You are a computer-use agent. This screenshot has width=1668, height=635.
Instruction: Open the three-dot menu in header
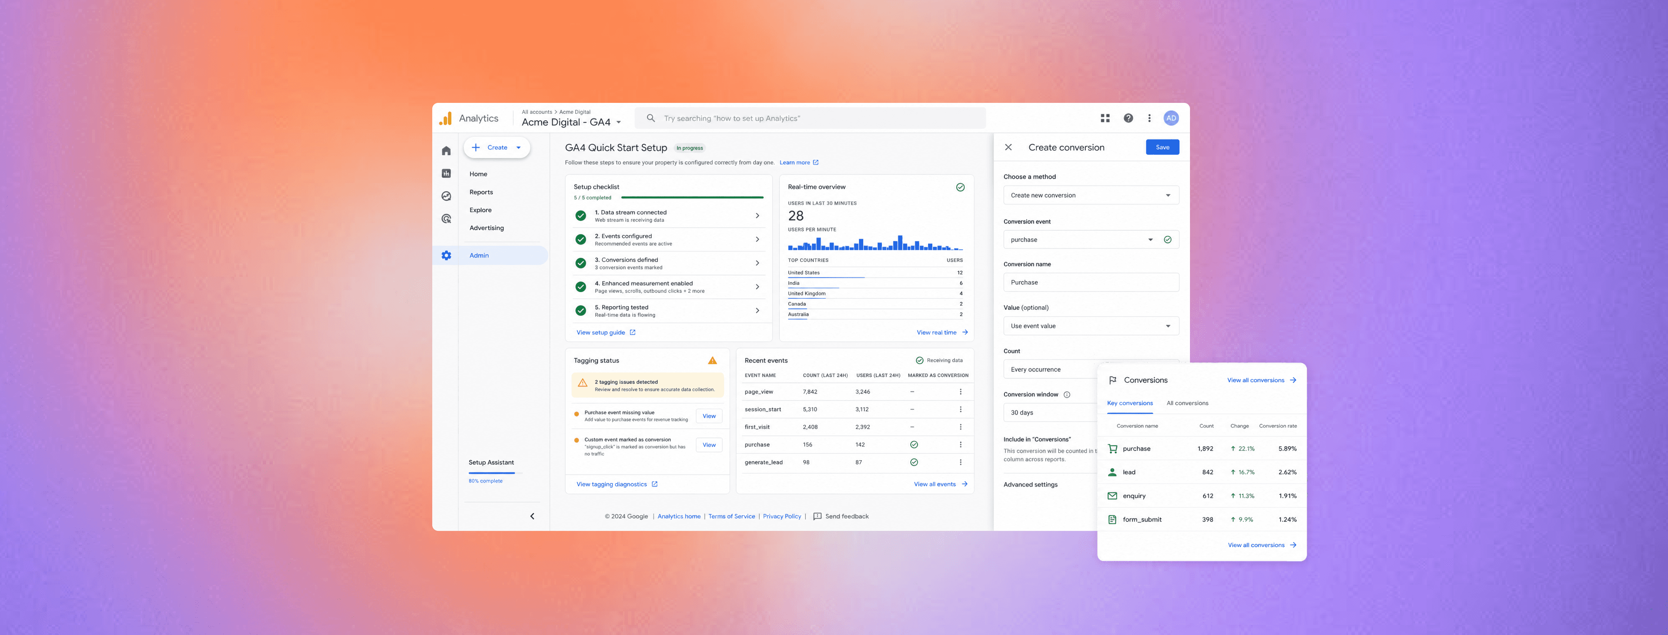click(x=1149, y=119)
